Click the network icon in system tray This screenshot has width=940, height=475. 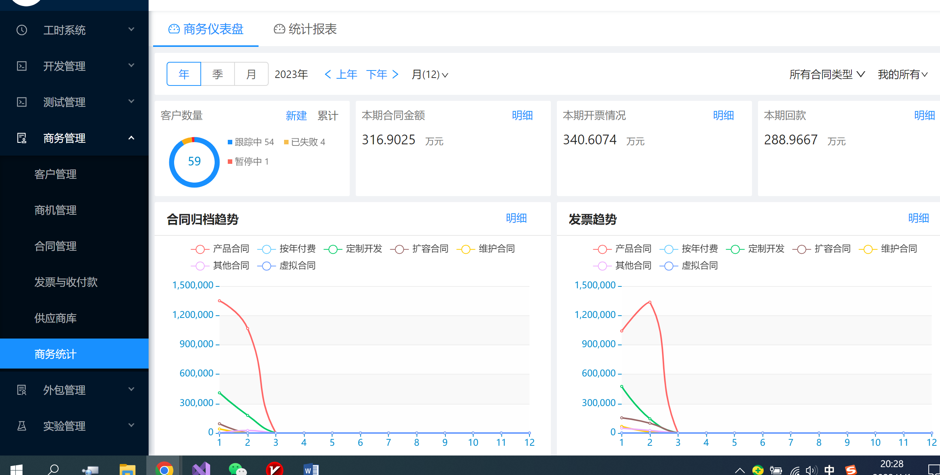click(794, 470)
